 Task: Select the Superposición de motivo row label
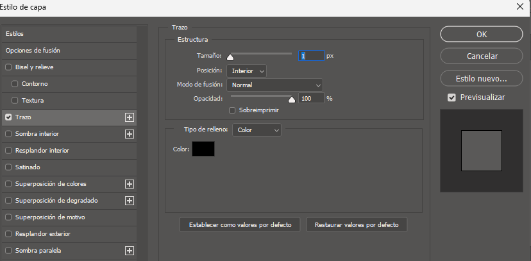(50, 217)
